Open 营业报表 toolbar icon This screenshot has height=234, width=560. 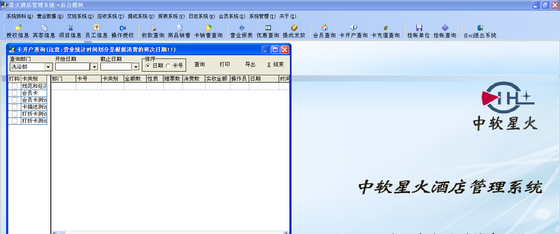[x=241, y=32]
